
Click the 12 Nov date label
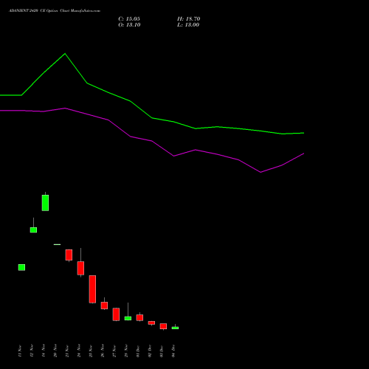coord(32,351)
